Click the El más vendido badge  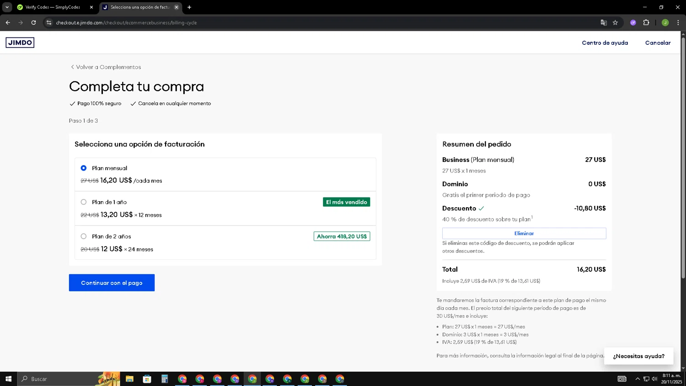(347, 202)
